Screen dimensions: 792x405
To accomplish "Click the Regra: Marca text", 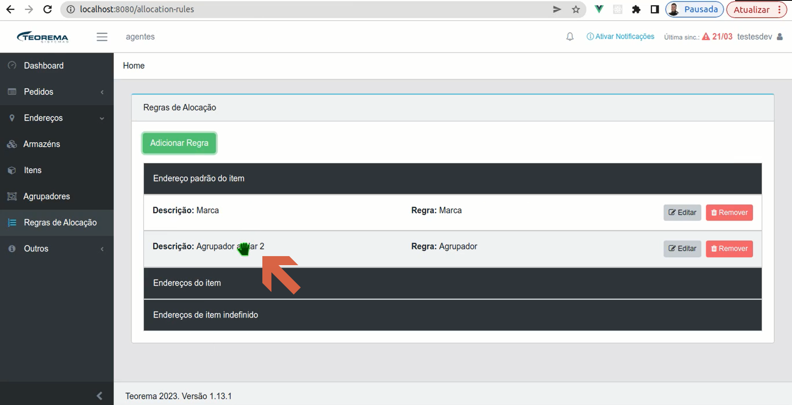I will tap(436, 210).
